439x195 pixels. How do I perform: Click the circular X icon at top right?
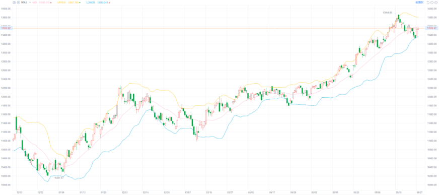tap(436, 3)
